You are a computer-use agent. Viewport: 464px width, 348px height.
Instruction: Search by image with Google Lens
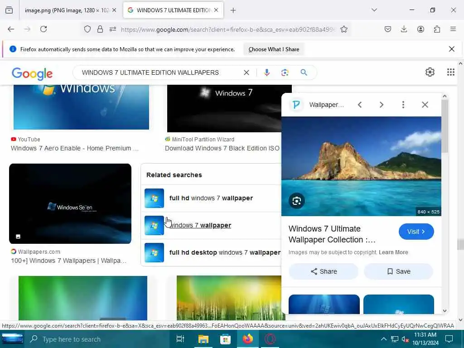(285, 72)
